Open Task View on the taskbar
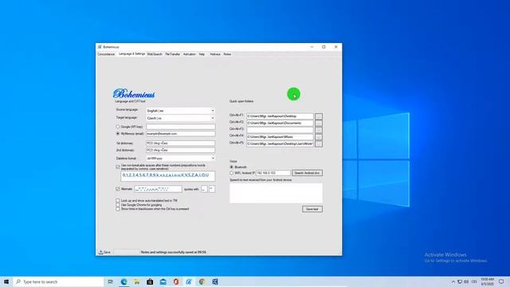Viewport: 510px width, 287px height. coord(111,281)
